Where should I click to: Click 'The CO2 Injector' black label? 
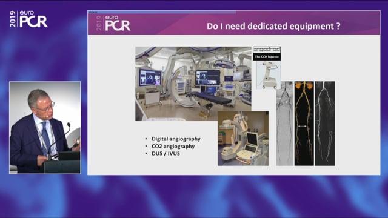tap(267, 57)
